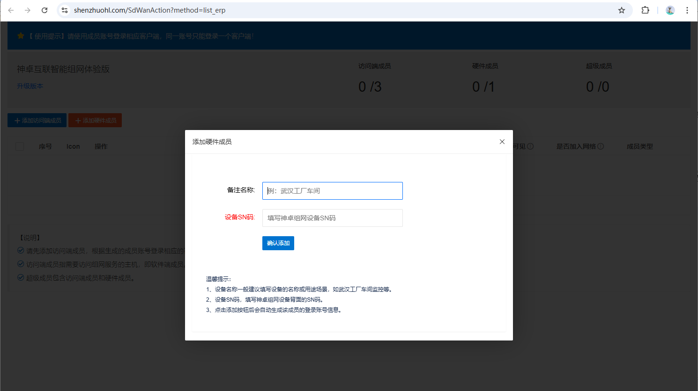The width and height of the screenshot is (698, 391).
Task: Toggle the select-all checkbox in table header
Action: click(x=20, y=146)
